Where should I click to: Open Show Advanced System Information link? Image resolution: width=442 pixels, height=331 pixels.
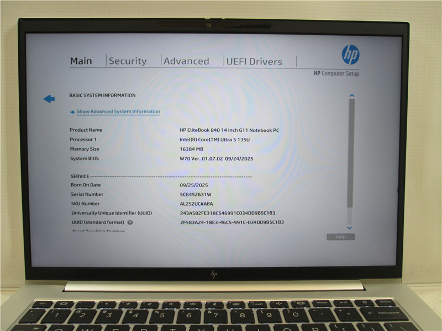118,111
